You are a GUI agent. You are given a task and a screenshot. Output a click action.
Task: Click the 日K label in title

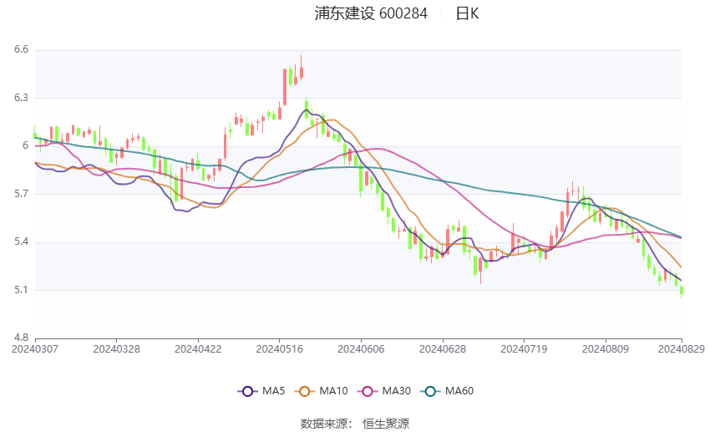[x=467, y=13]
